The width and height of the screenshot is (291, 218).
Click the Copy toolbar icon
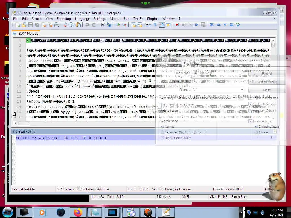click(72, 25)
